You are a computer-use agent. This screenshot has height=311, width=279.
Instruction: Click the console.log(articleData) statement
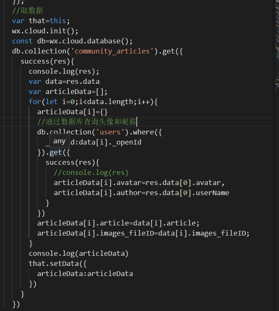click(x=79, y=253)
